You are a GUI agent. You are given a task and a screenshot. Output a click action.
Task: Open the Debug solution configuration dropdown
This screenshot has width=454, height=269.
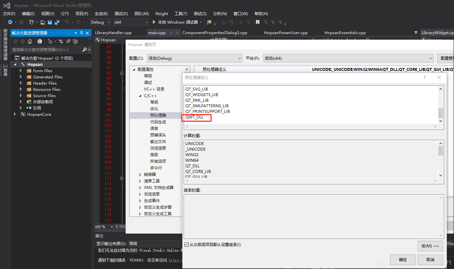click(101, 22)
